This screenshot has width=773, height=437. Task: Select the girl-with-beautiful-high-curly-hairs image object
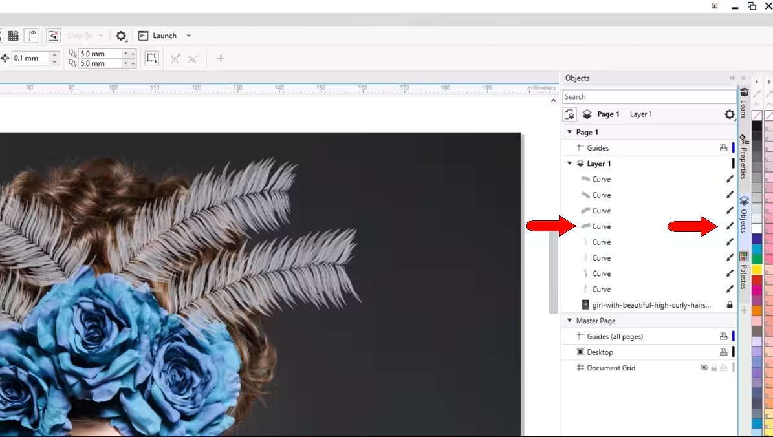tap(651, 305)
